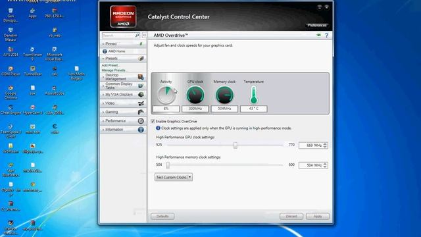Expand the Video category
Viewport: 421px width, 237px height.
pos(123,103)
